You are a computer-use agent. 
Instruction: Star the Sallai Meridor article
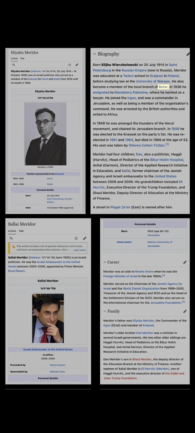(x=76, y=238)
